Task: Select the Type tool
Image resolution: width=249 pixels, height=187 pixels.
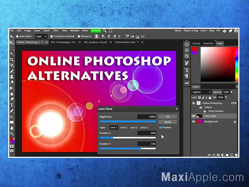Action: [12, 105]
